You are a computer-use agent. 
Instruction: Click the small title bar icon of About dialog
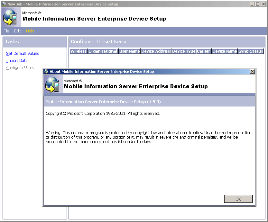click(x=46, y=72)
